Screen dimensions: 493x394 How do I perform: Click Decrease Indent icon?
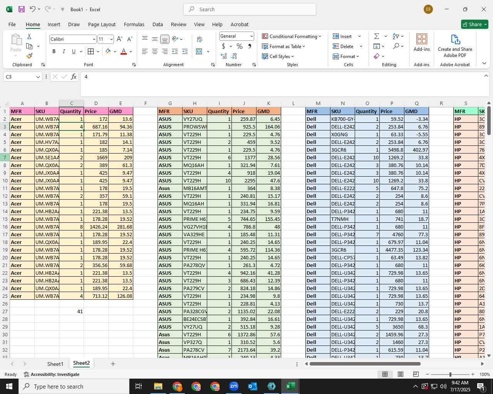coord(175,52)
